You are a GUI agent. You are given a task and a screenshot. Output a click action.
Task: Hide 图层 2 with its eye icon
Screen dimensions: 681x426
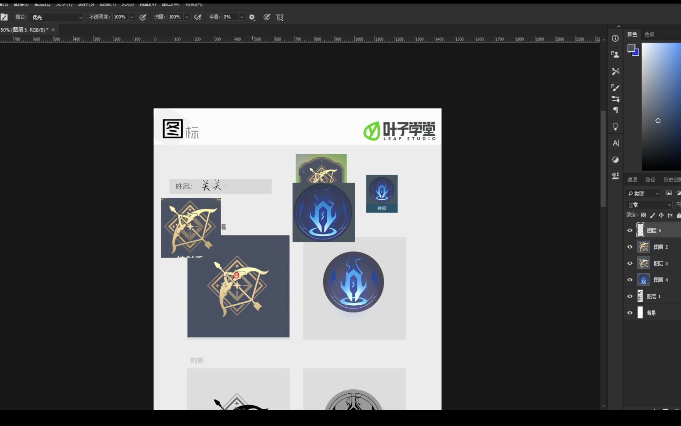point(630,247)
